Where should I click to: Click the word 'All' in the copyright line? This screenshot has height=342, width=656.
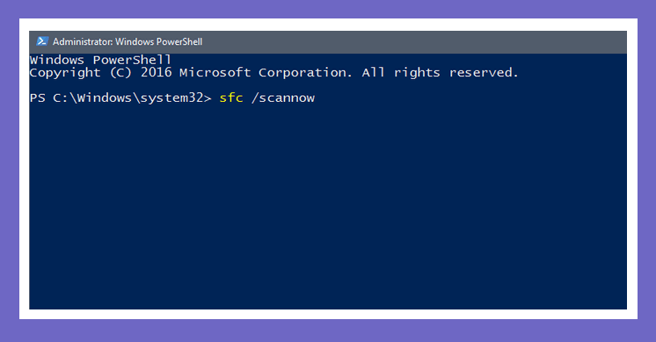click(x=373, y=72)
